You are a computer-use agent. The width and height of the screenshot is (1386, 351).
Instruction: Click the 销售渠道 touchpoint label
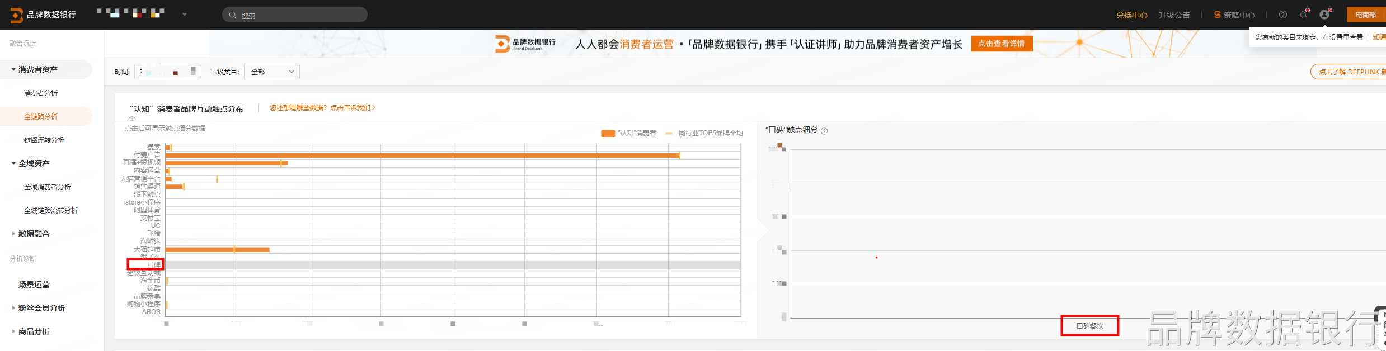(147, 187)
